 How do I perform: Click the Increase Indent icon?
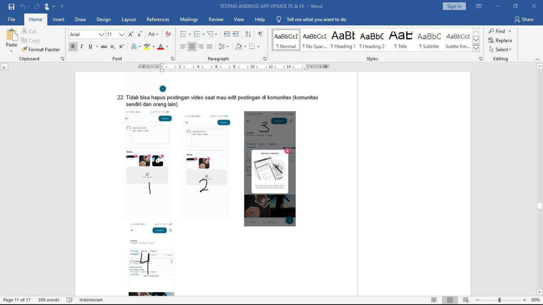[x=236, y=34]
